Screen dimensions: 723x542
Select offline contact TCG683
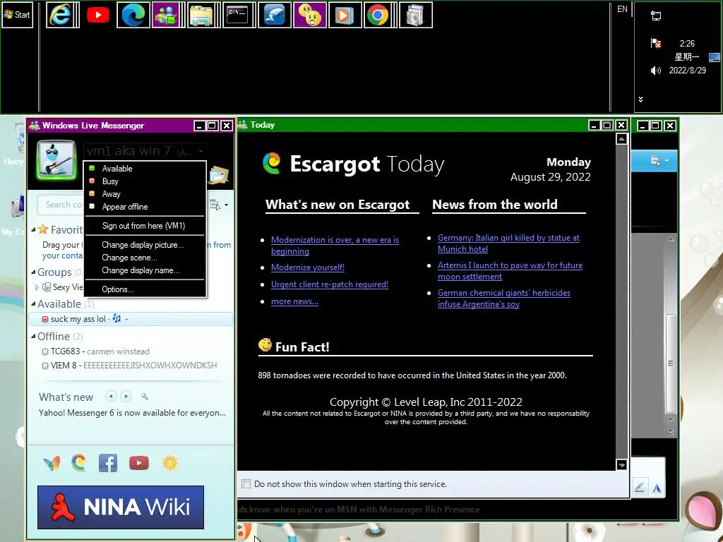tap(131, 351)
